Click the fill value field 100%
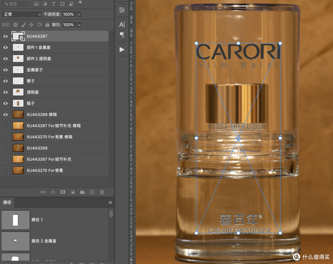Image resolution: width=333 pixels, height=264 pixels. (x=69, y=25)
